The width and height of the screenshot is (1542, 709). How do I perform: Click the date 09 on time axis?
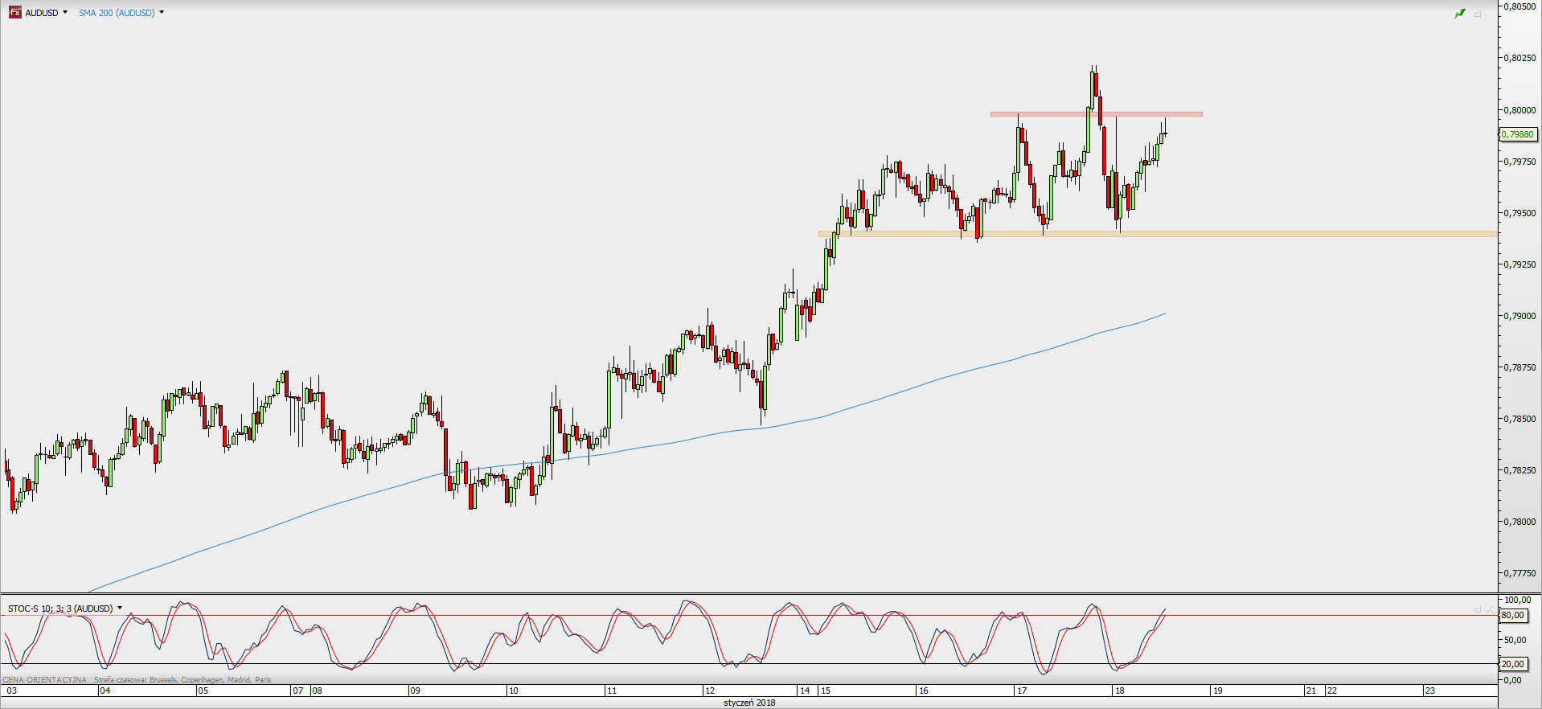point(415,691)
